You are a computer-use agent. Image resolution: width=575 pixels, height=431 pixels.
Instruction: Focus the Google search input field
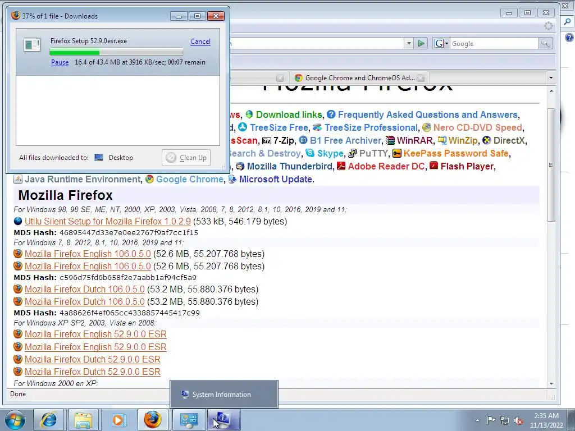(494, 44)
